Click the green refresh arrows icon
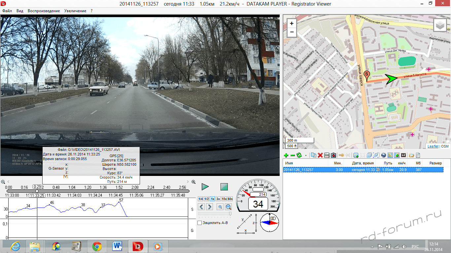This screenshot has height=253, width=451. tap(299, 155)
